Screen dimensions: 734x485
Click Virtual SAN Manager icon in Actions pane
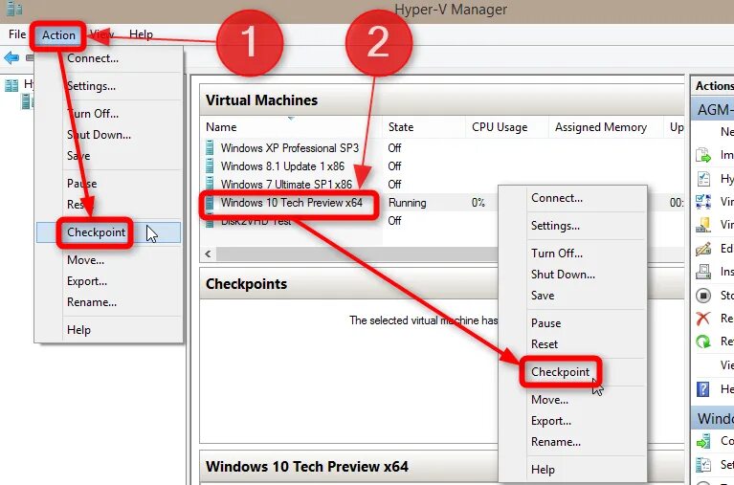(x=703, y=225)
